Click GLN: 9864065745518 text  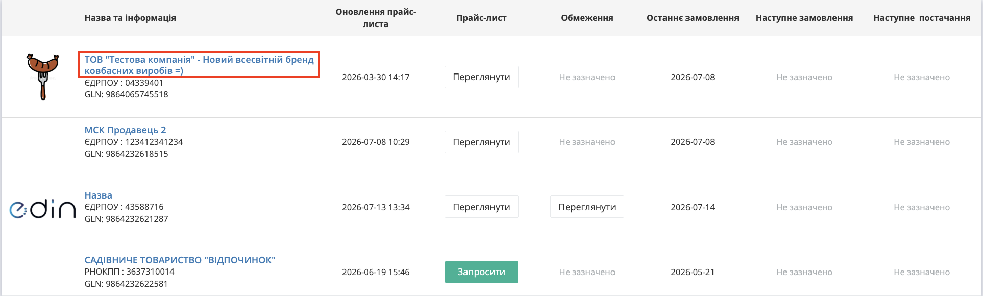pos(126,94)
